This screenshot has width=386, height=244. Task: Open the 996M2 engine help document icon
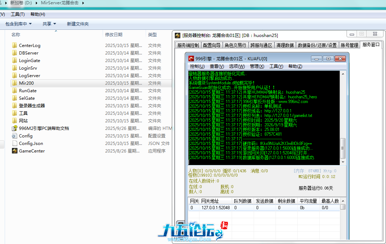coord(14,128)
